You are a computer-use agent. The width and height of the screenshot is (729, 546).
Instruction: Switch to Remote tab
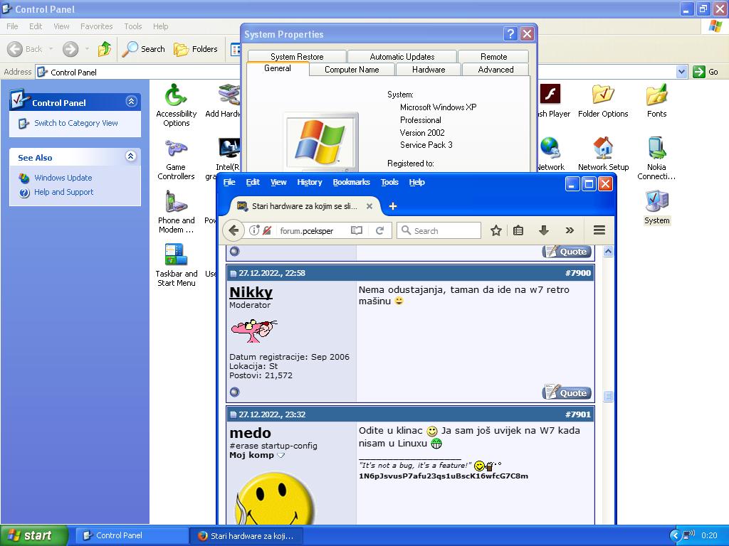(x=494, y=57)
